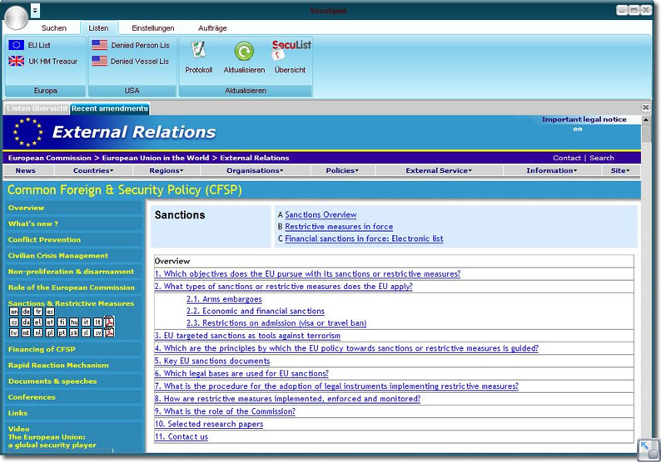The image size is (661, 462).
Task: Open the quick access toolbar dropdown arrow
Action: point(35,11)
